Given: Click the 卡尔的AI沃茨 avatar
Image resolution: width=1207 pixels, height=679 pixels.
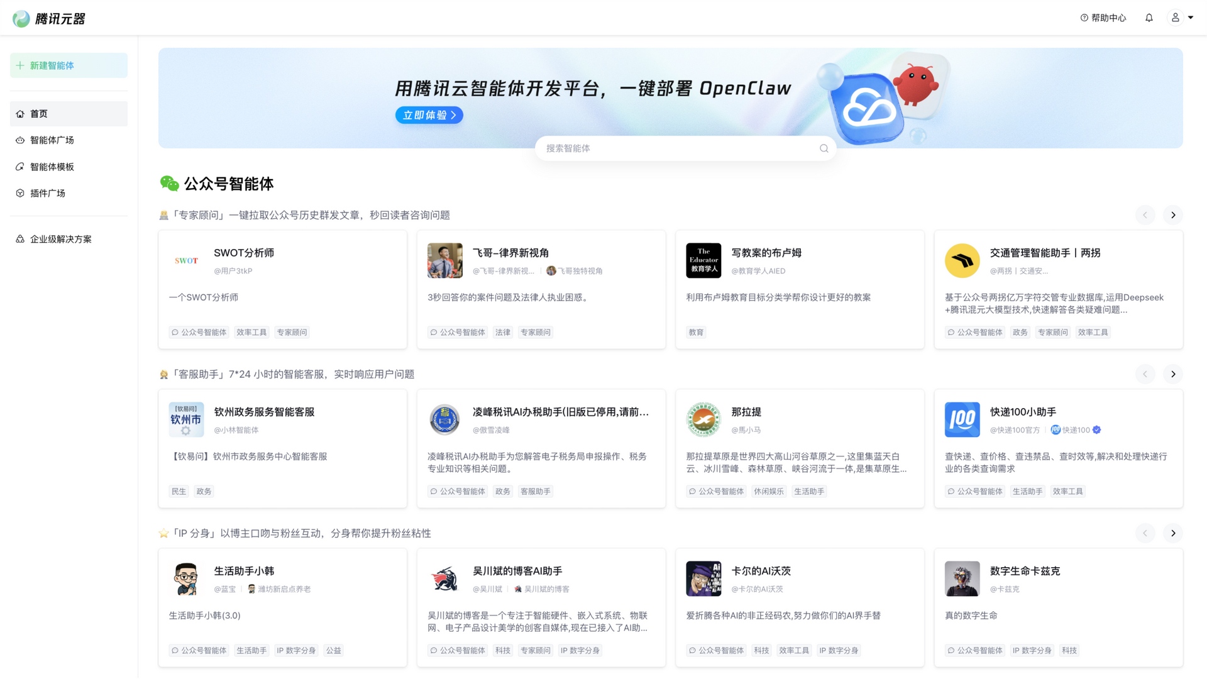Looking at the screenshot, I should click(703, 578).
